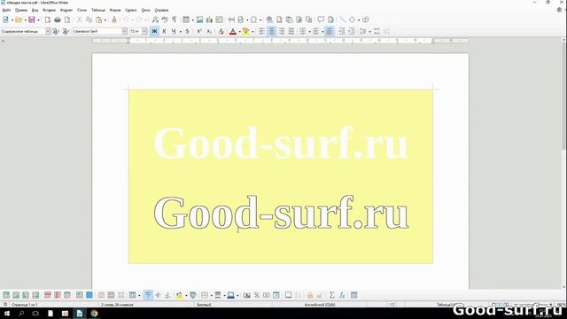Open Windows Start menu
The image size is (567, 319).
click(x=7, y=313)
